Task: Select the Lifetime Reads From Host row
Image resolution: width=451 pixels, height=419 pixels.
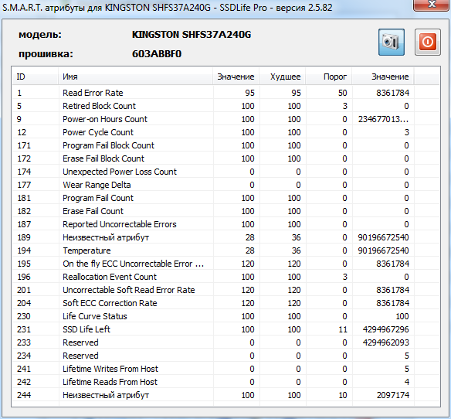Action: [x=225, y=382]
